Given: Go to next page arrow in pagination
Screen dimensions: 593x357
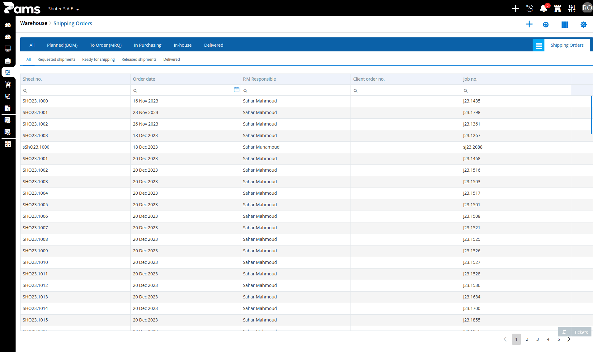Looking at the screenshot, I should (x=569, y=339).
